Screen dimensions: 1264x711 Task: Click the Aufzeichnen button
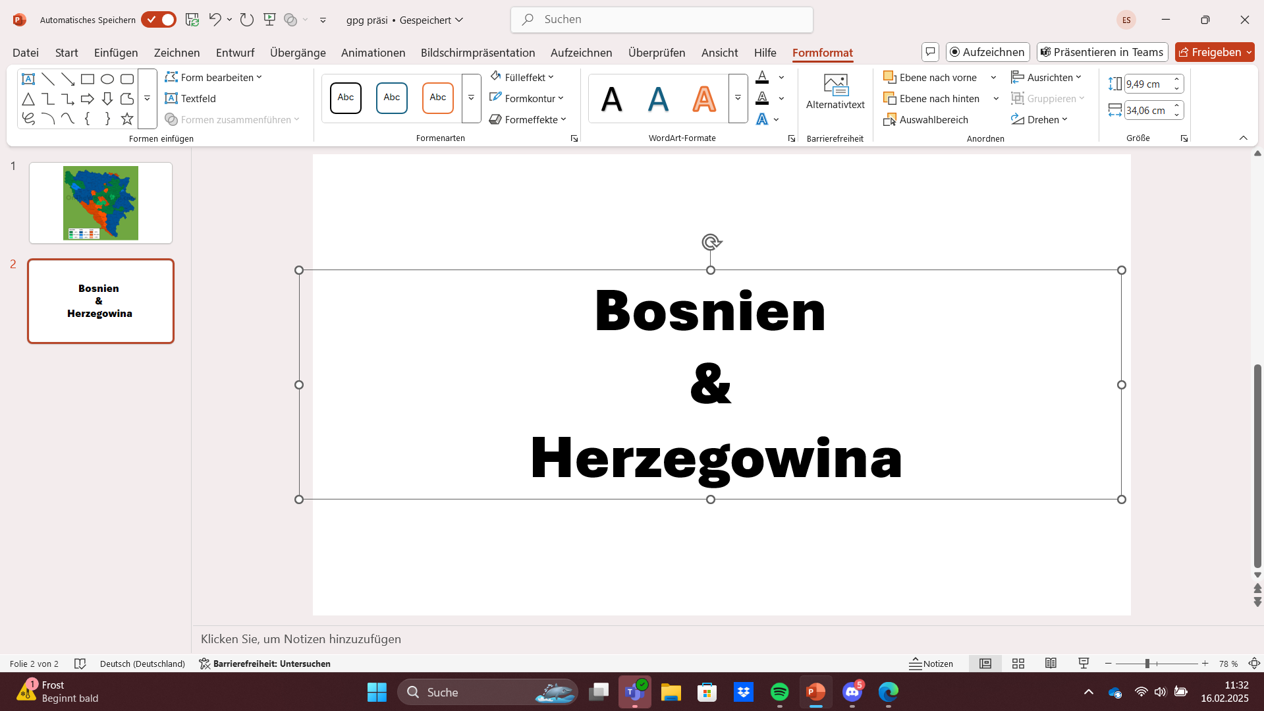coord(987,52)
